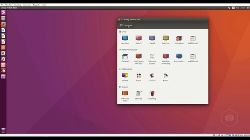Open System Settings from launcher

3,59
